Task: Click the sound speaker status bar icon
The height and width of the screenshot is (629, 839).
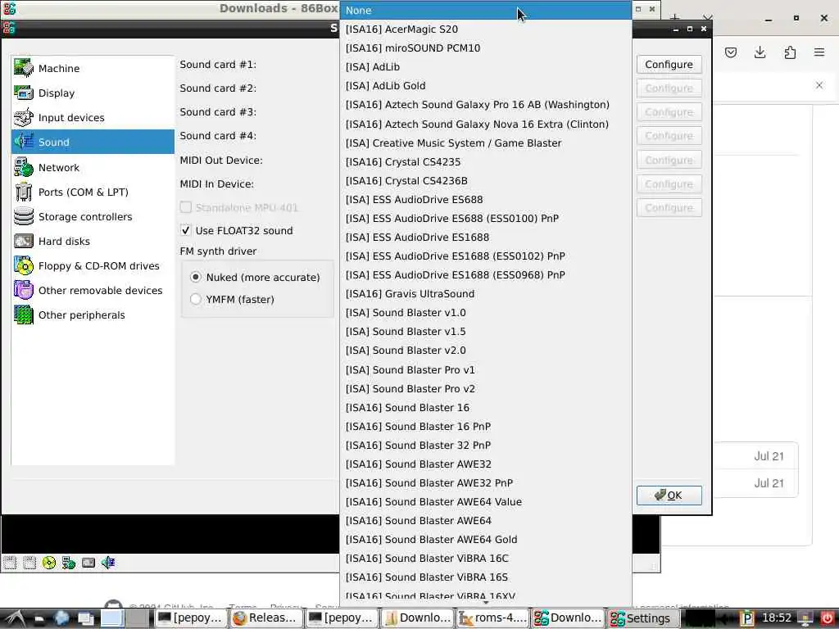Action: 108,563
